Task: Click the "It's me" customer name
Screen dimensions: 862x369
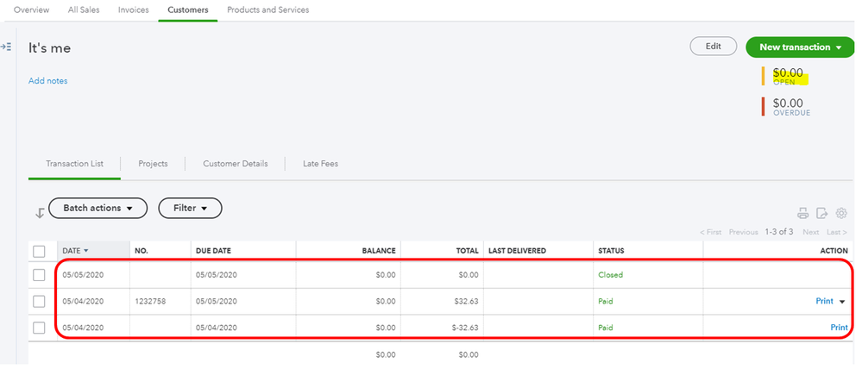Action: click(49, 47)
